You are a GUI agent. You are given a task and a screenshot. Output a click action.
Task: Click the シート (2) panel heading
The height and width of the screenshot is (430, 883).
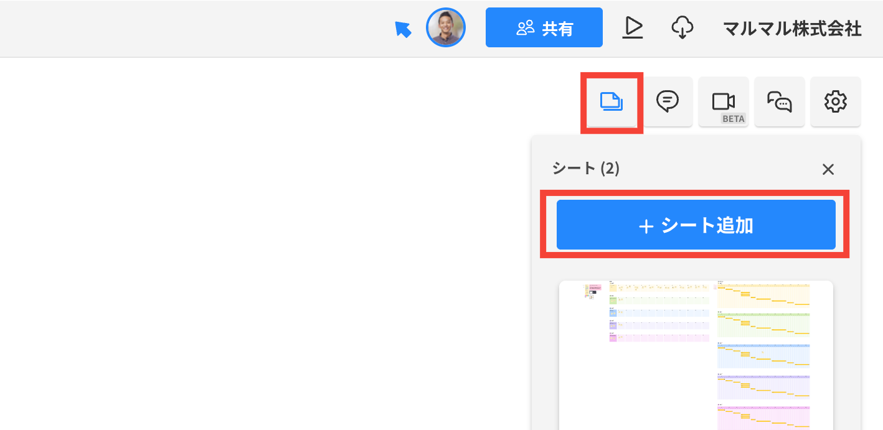tap(585, 168)
